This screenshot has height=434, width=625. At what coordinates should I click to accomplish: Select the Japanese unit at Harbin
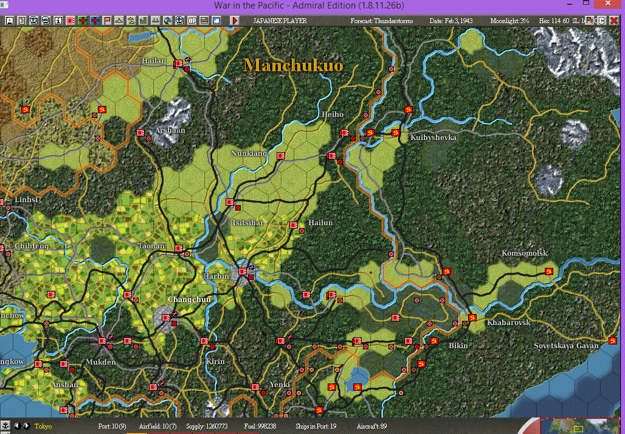pyautogui.click(x=243, y=271)
